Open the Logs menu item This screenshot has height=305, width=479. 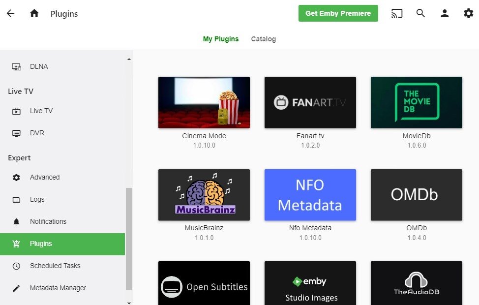pos(62,199)
